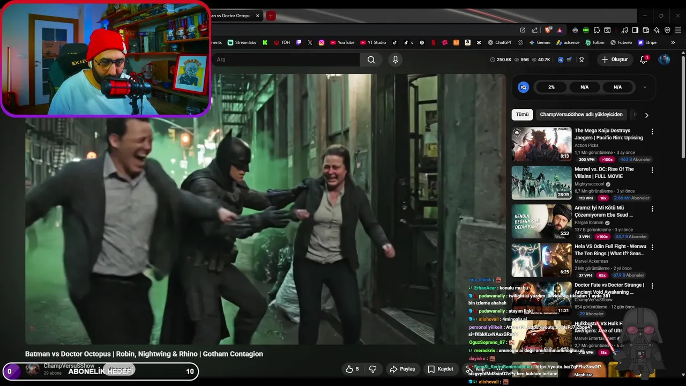Click the vidIQ 250.6K clock stat
This screenshot has width=686, height=386.
point(501,60)
